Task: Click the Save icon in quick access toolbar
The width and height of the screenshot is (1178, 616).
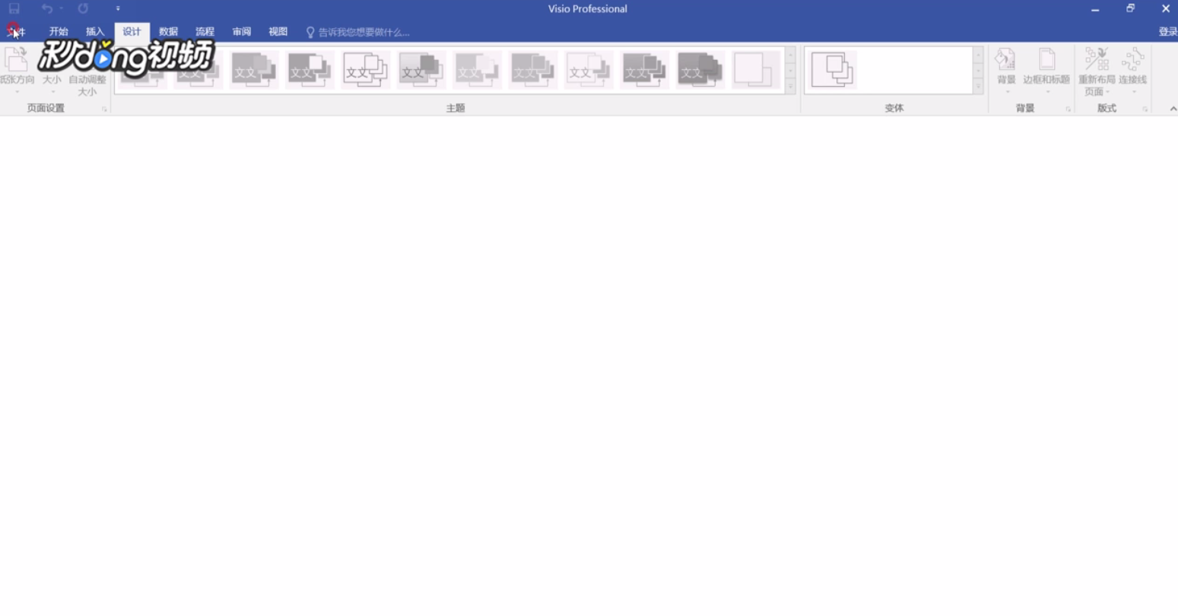Action: tap(14, 8)
